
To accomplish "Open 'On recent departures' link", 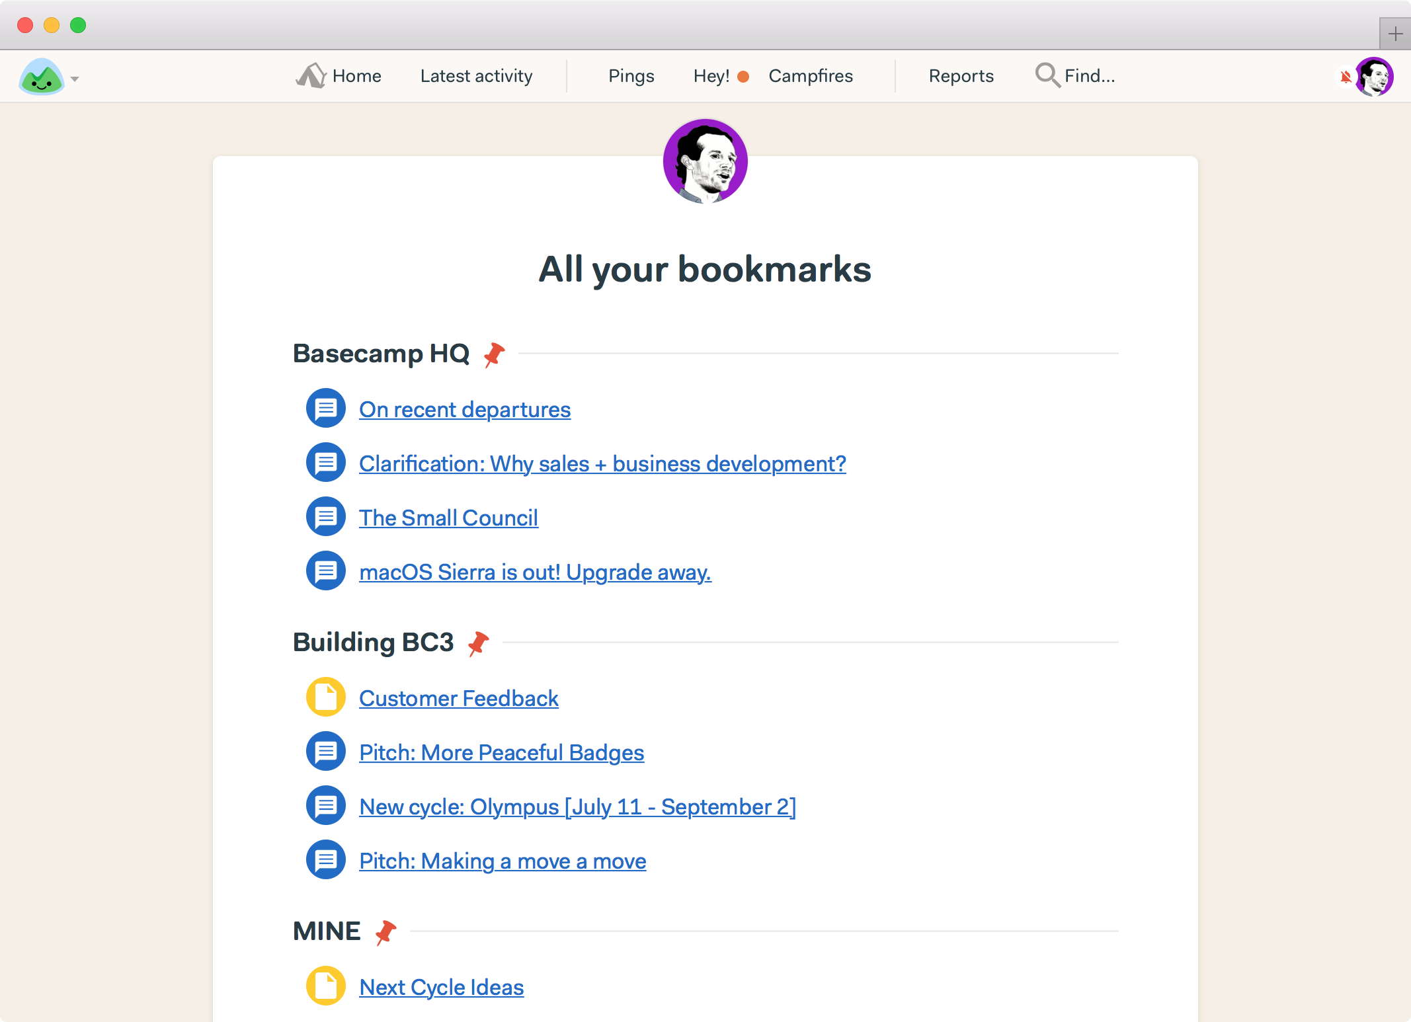I will click(465, 410).
